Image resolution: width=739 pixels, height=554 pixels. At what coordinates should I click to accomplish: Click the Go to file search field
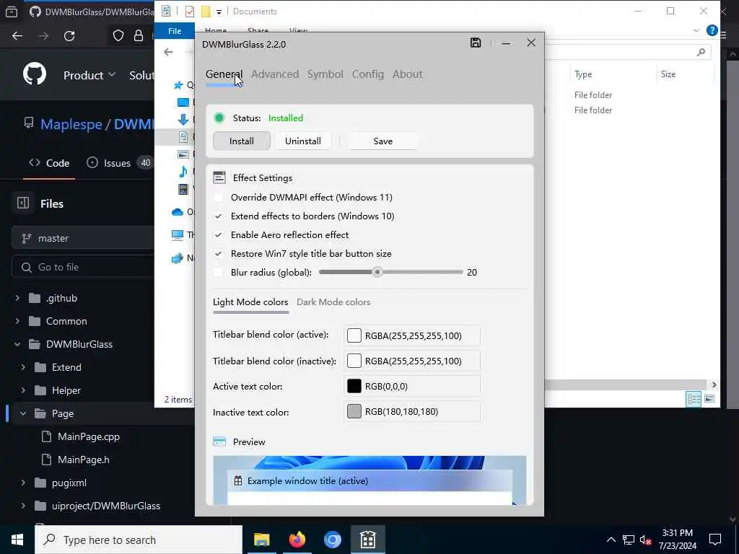tap(83, 267)
